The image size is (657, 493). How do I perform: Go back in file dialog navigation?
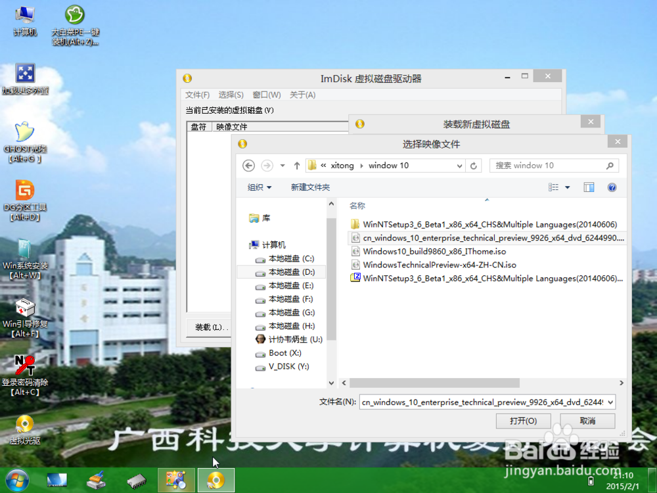pyautogui.click(x=248, y=166)
